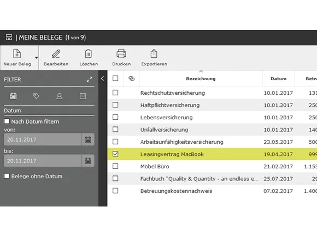Uncheck the Leasingvertrag MacBook row checkbox
The height and width of the screenshot is (237, 317).
[x=115, y=154]
